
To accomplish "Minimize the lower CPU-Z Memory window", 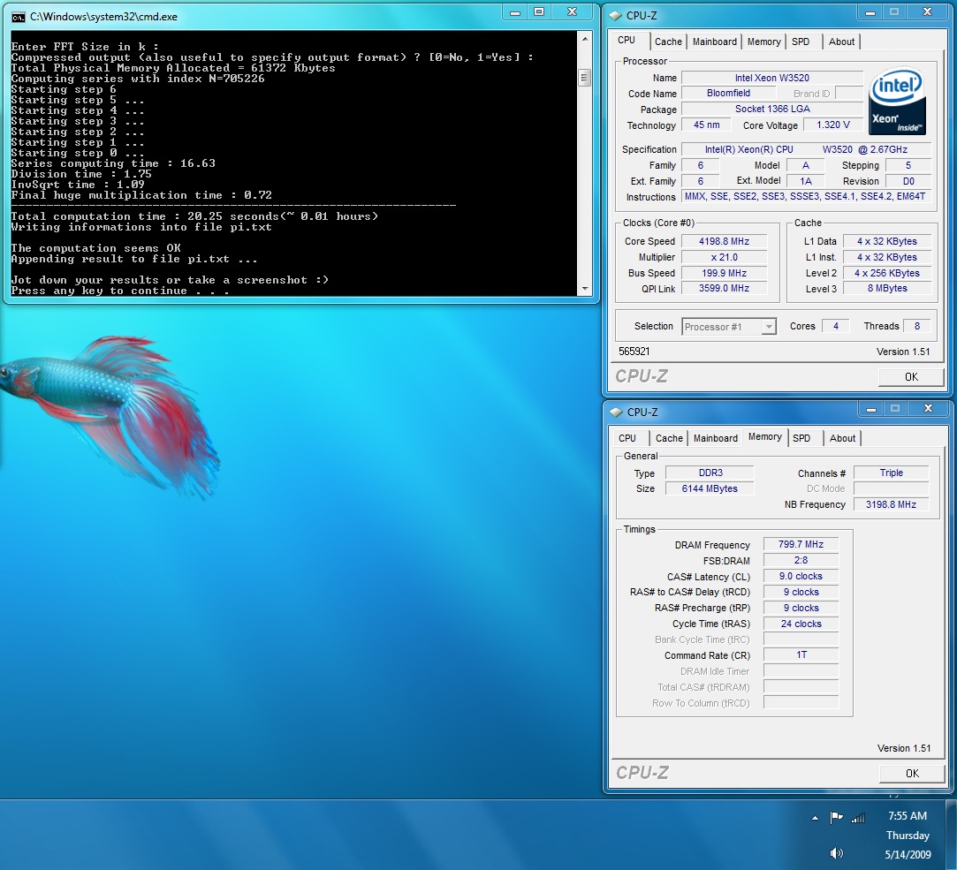I will click(x=871, y=409).
